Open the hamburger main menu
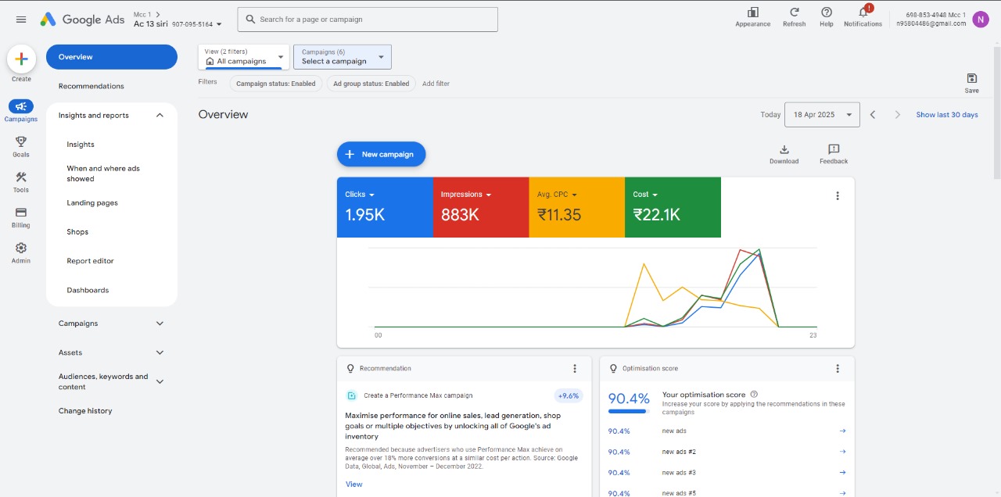Screen dimensions: 1001x497 point(21,20)
